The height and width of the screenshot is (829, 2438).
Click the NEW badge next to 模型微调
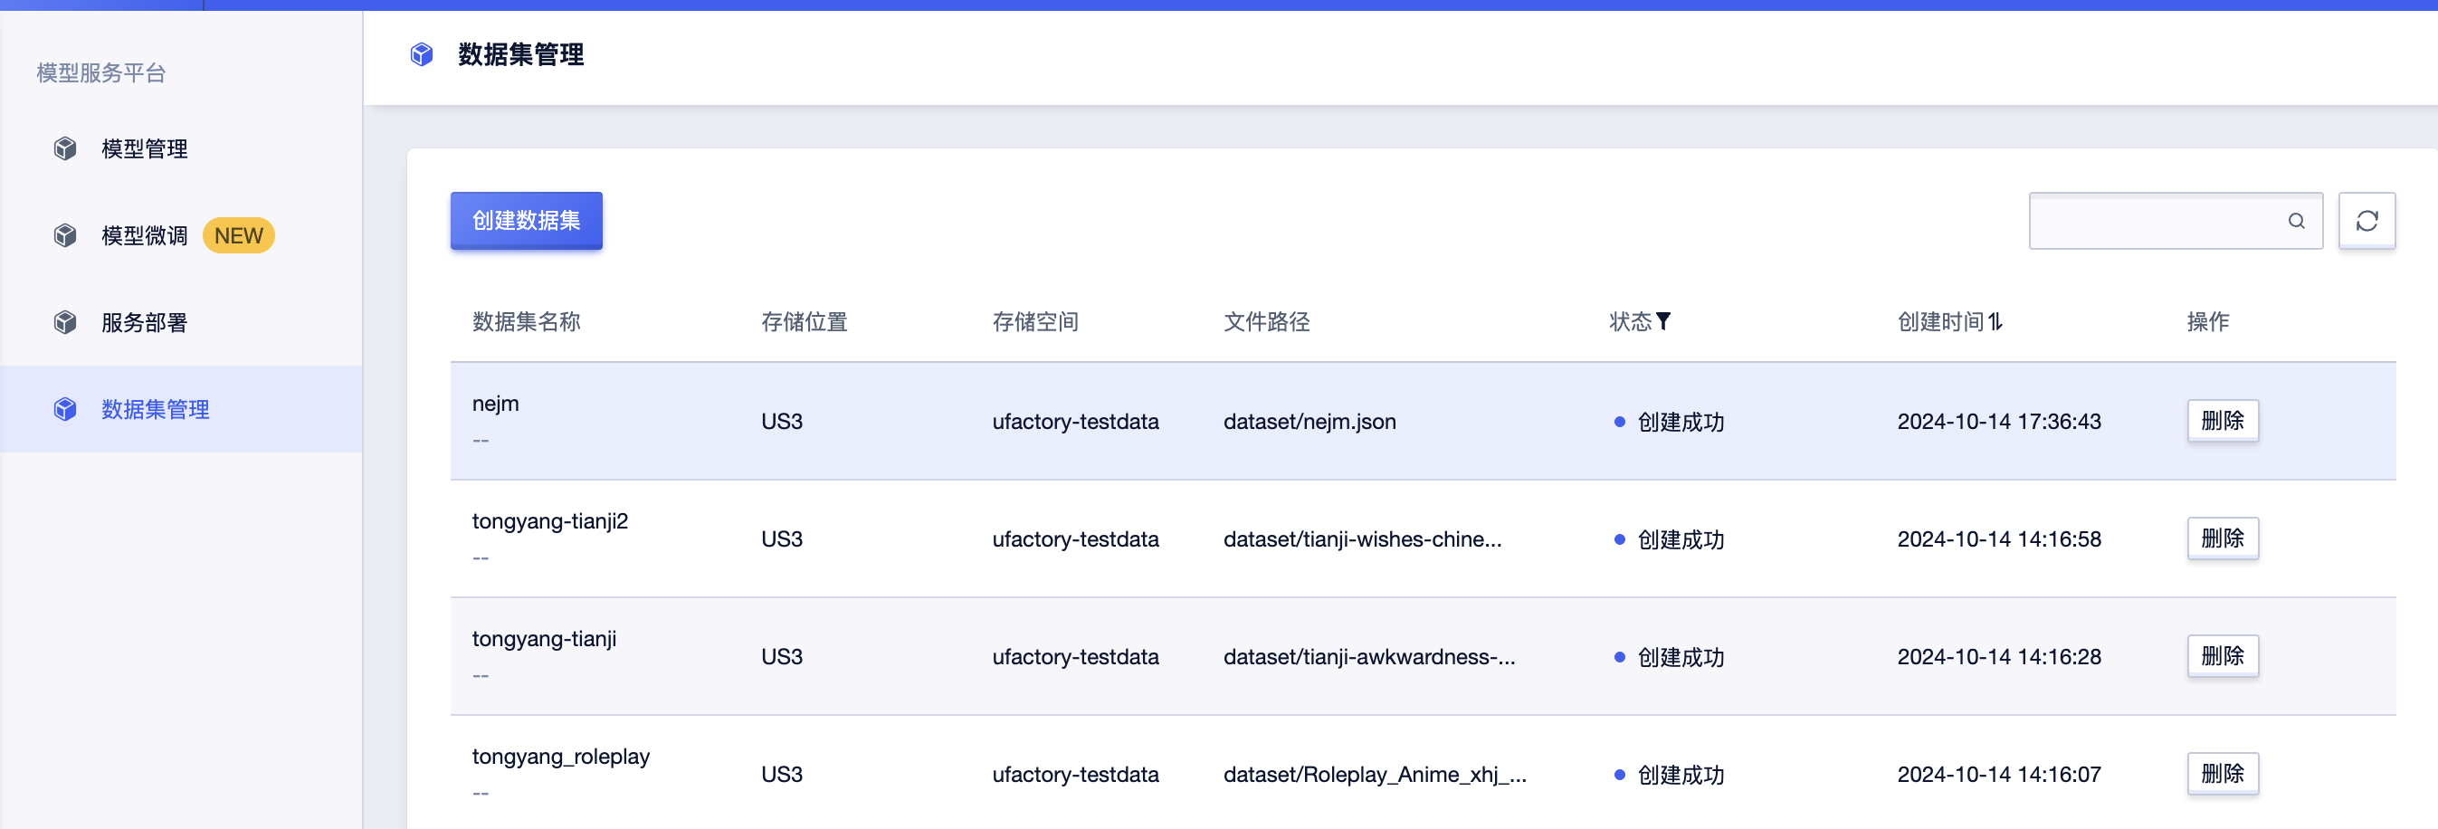click(x=239, y=235)
